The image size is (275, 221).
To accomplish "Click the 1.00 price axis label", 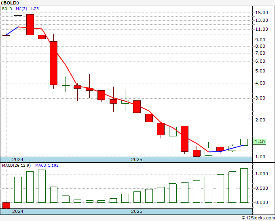I will 260,157.
